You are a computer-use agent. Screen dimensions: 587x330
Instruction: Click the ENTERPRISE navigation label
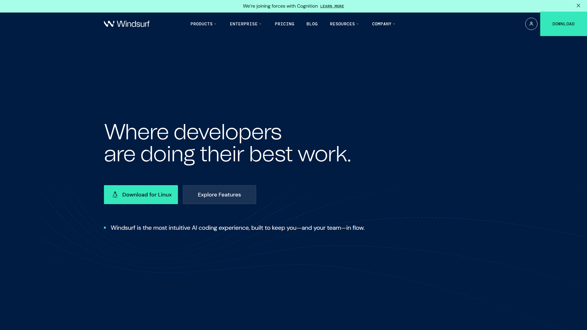tap(243, 24)
